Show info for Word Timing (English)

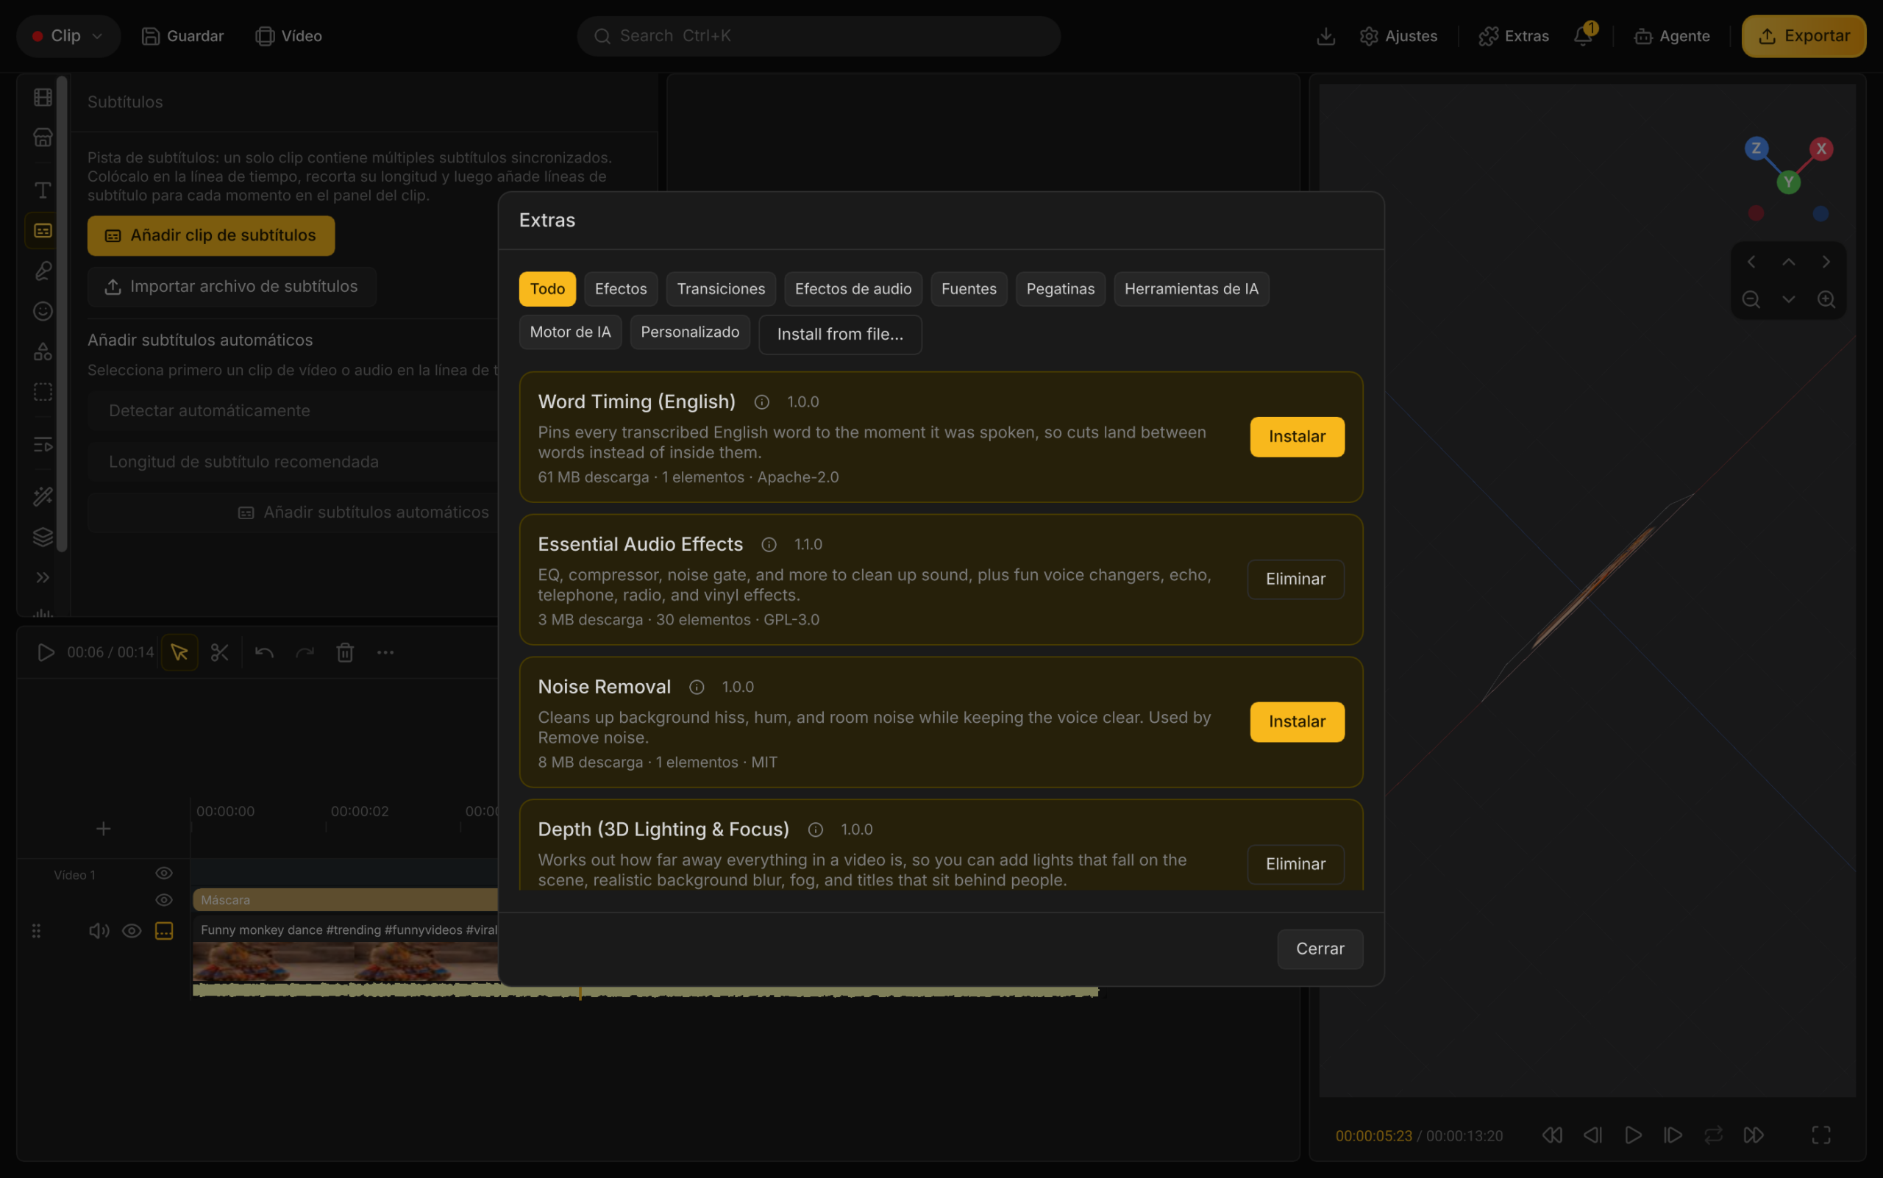point(761,402)
